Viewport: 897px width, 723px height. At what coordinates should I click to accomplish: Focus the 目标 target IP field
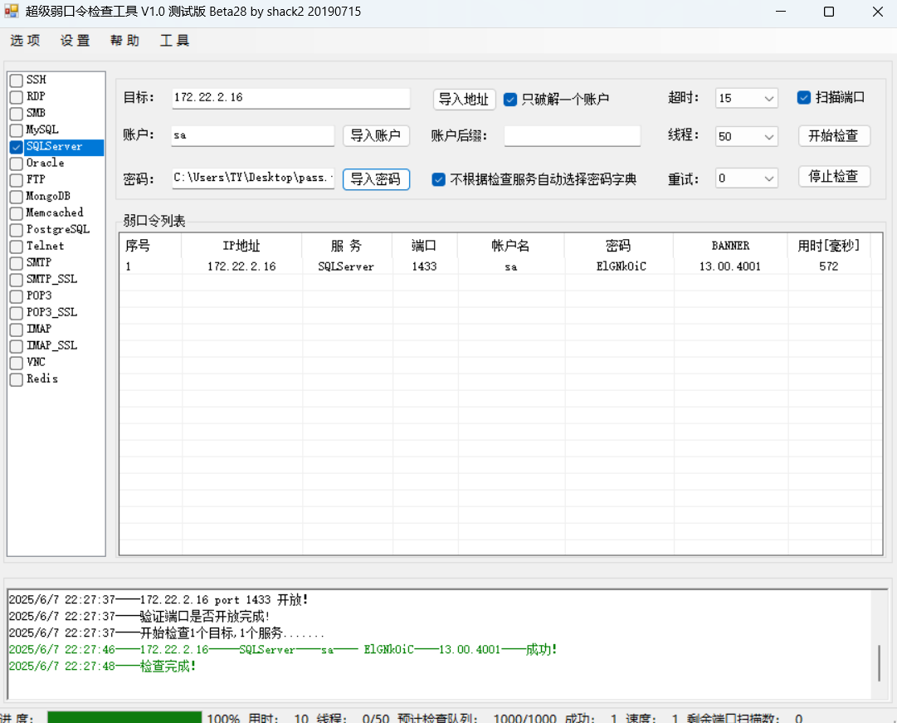point(290,98)
